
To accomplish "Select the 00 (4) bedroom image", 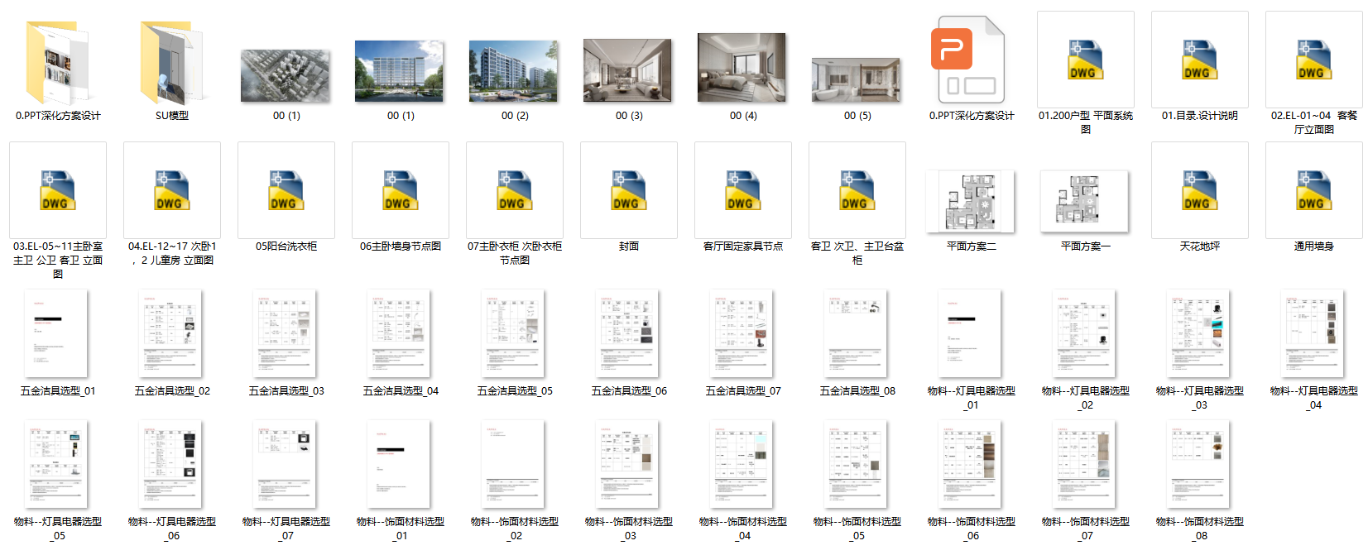I will pos(742,67).
